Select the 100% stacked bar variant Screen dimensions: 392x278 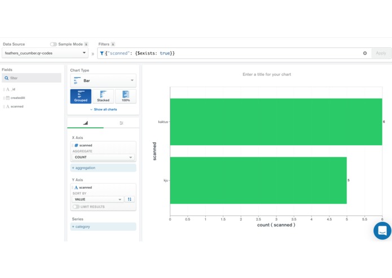[126, 96]
